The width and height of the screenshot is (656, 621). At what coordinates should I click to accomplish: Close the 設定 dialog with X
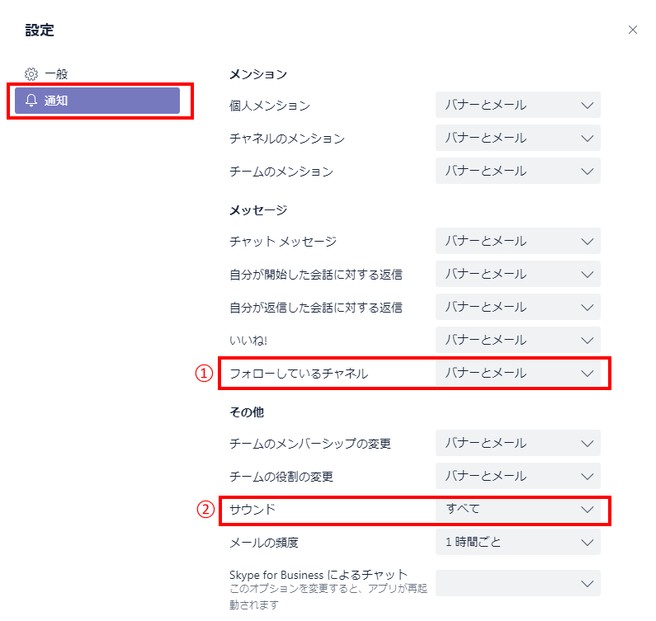[x=633, y=30]
